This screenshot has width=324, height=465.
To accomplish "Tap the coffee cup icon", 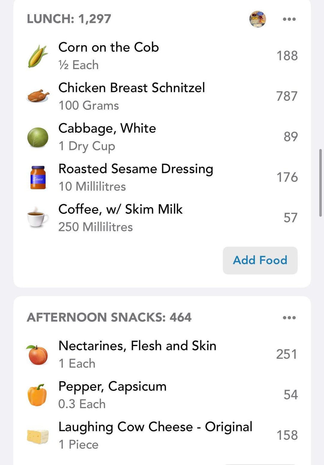I will pos(37,218).
